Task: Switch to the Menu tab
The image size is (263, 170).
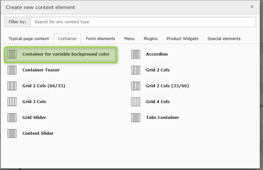Action: (x=129, y=39)
